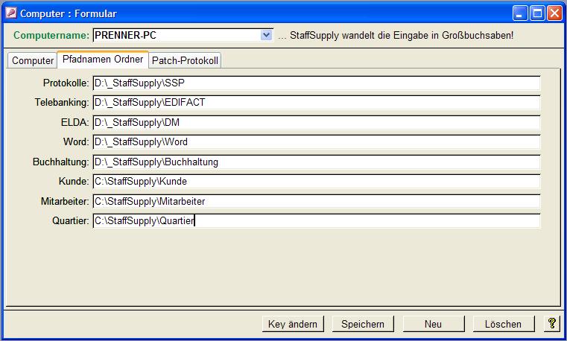
Task: Click the application icon in title bar
Action: click(x=10, y=13)
